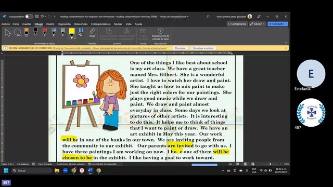Click Estefania participant avatar

tap(311, 74)
